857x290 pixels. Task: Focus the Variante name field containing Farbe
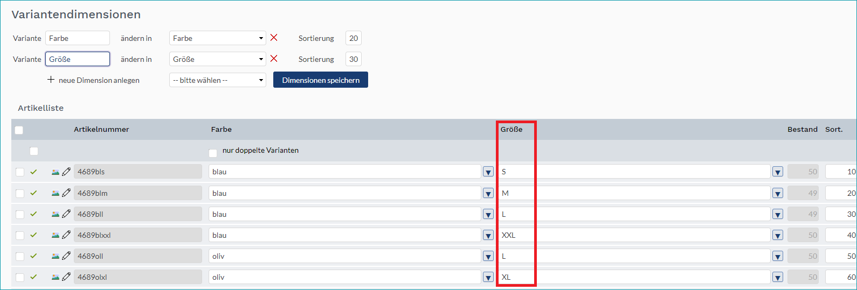(x=78, y=38)
